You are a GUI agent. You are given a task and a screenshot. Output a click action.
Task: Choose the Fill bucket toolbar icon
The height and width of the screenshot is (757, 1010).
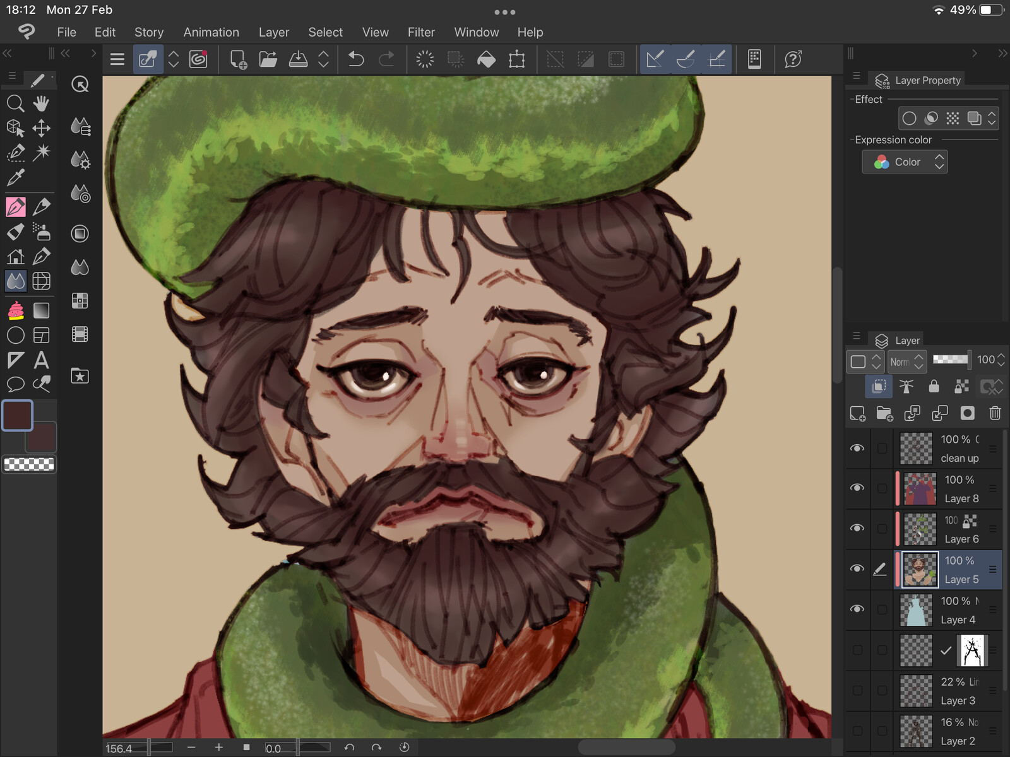(486, 59)
